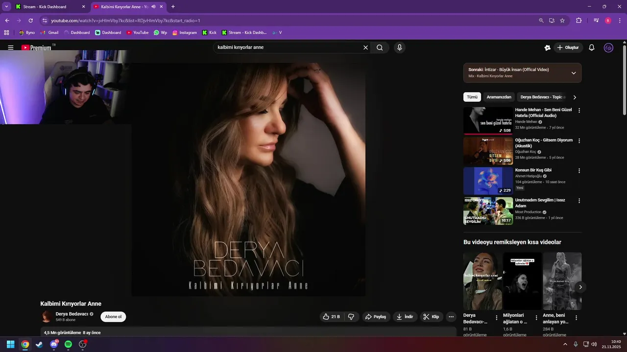Open Steam from the taskbar
Viewport: 627px width, 352px height.
(x=39, y=344)
